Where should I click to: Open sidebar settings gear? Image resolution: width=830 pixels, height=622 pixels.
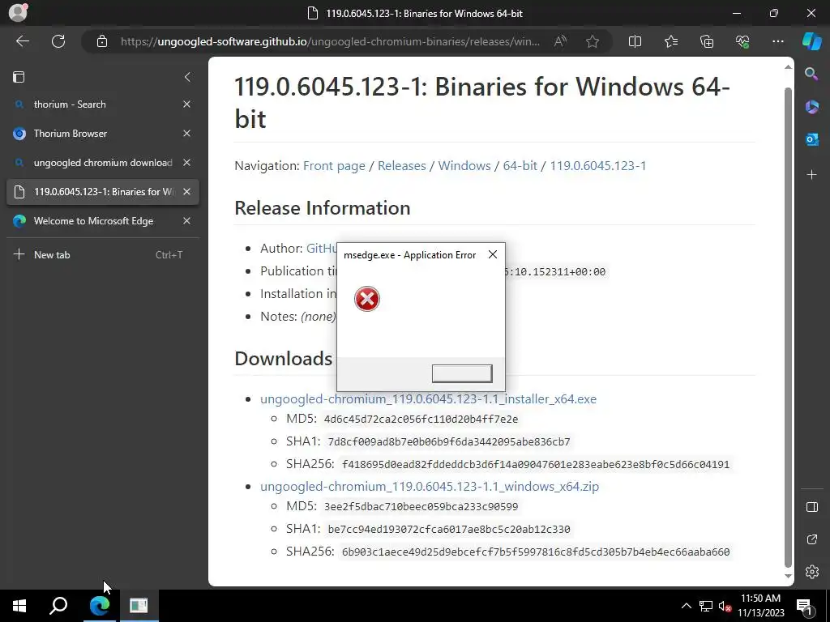(811, 572)
